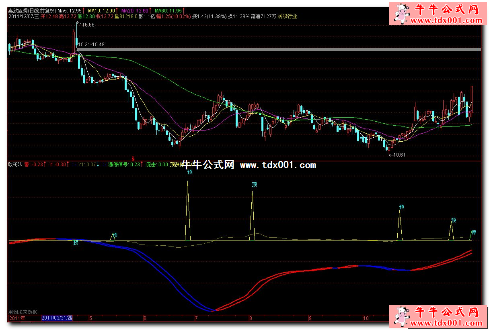Click the gray 15.31-15.48 price gap band
Image resolution: width=489 pixels, height=330 pixels.
pos(281,49)
